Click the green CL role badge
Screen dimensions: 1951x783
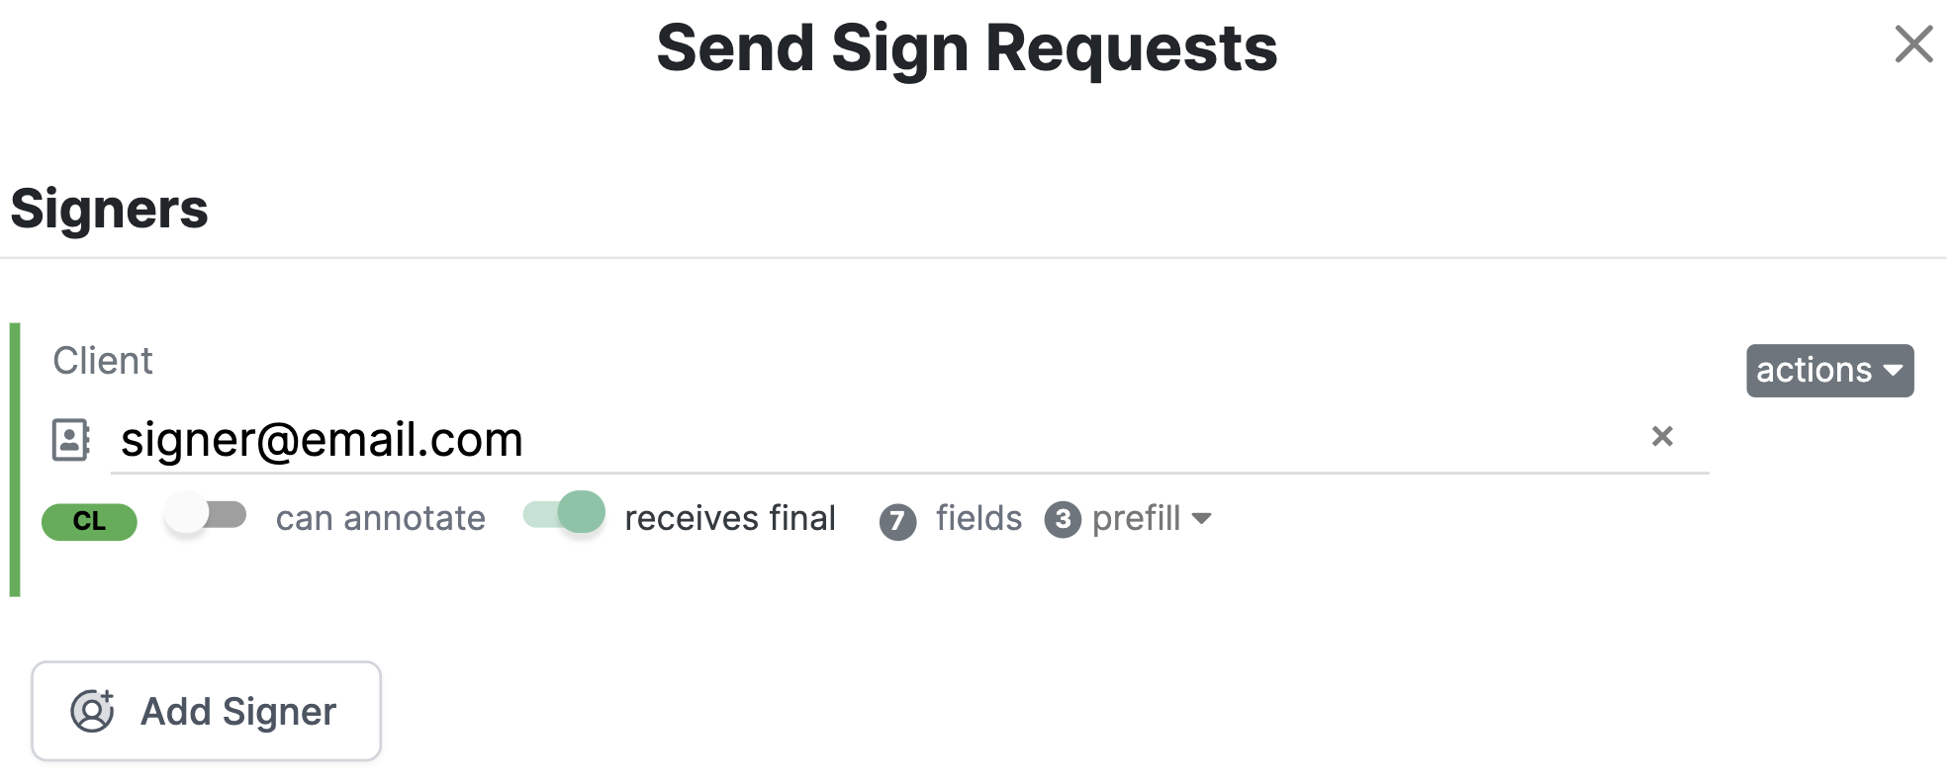(x=89, y=521)
